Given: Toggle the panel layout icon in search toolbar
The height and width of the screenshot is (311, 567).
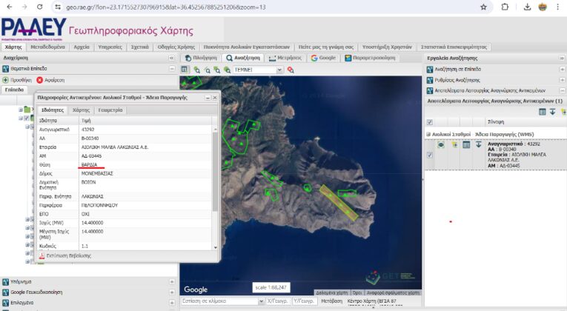Looking at the screenshot, I should [185, 70].
